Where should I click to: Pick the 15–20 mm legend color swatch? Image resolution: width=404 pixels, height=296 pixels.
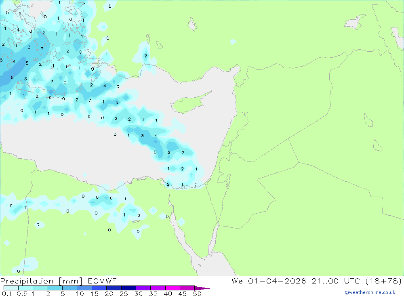pyautogui.click(x=99, y=288)
